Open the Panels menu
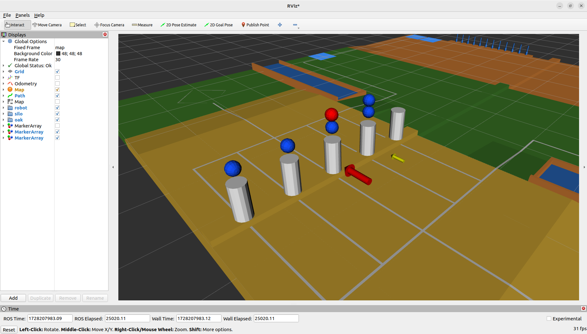Viewport: 587px width, 334px height. coord(22,15)
